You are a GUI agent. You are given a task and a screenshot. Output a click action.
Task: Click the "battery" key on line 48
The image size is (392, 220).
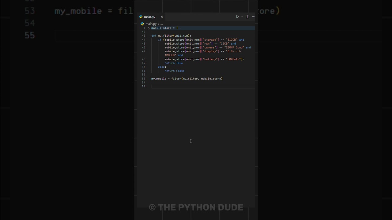click(211, 59)
